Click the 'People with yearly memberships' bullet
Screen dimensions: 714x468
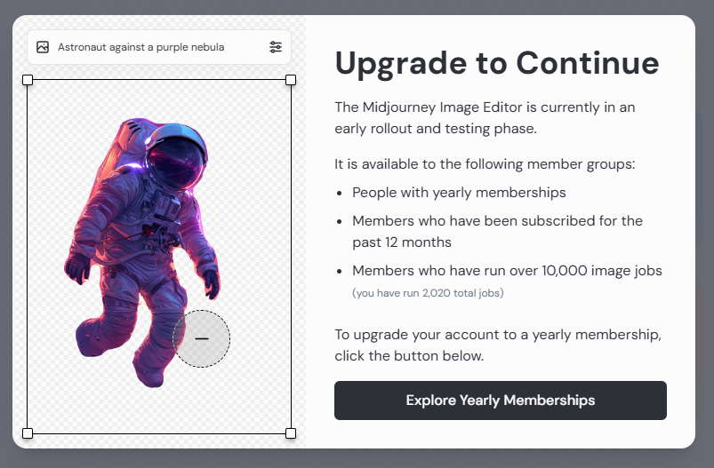459,192
